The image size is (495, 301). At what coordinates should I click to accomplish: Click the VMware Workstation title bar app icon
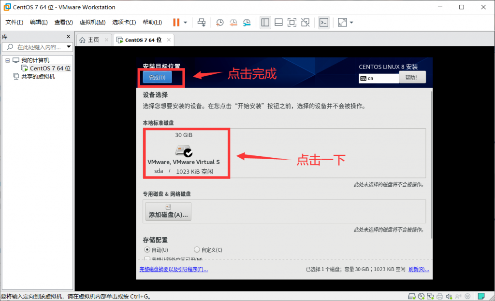click(7, 7)
